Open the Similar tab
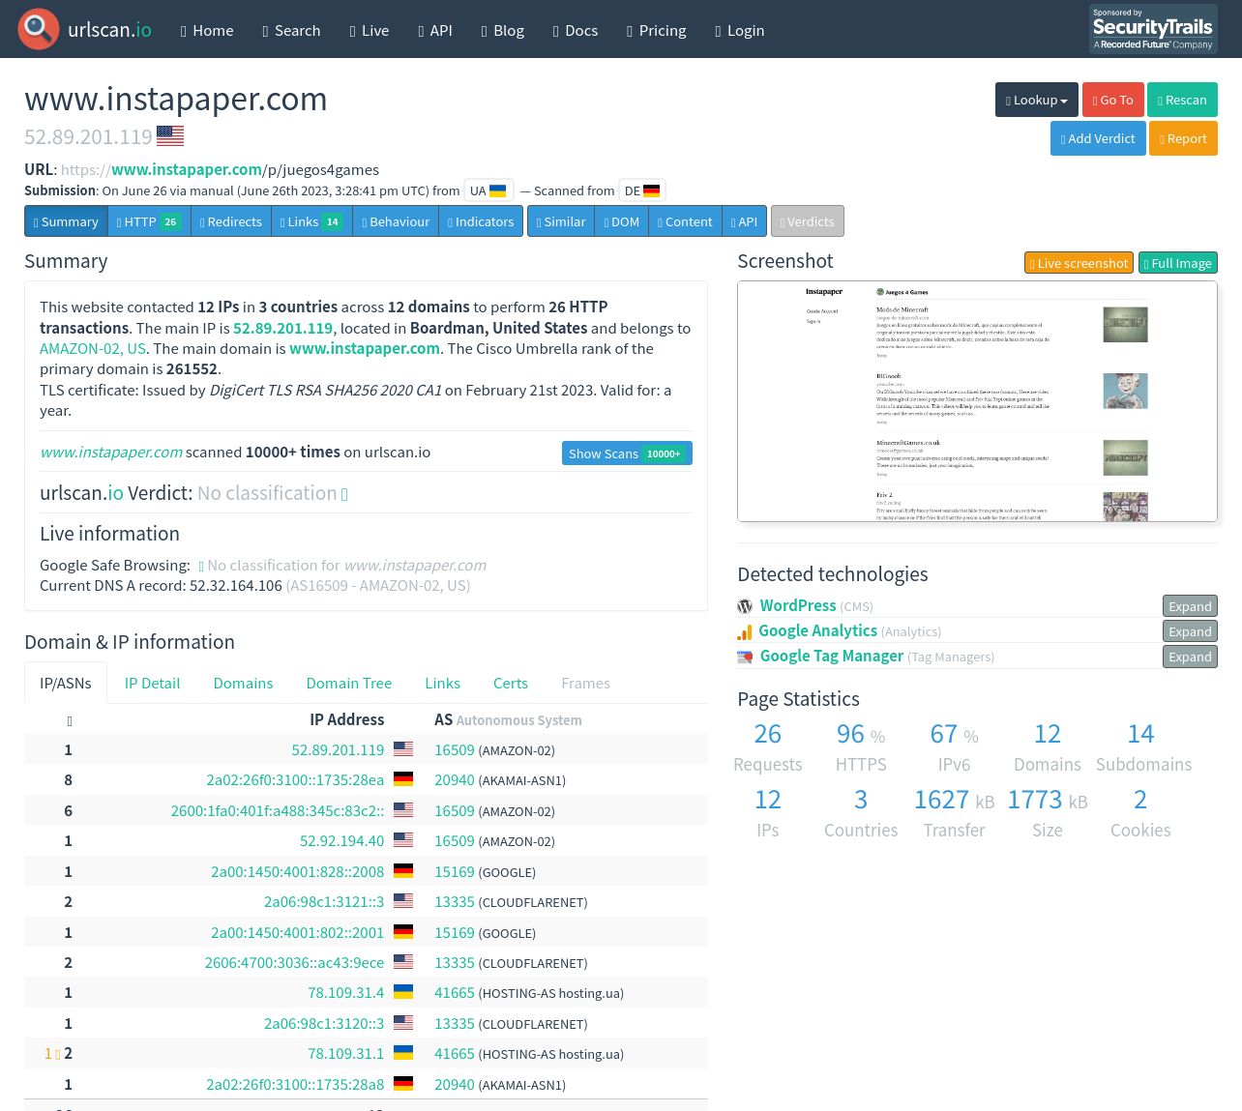 [561, 221]
